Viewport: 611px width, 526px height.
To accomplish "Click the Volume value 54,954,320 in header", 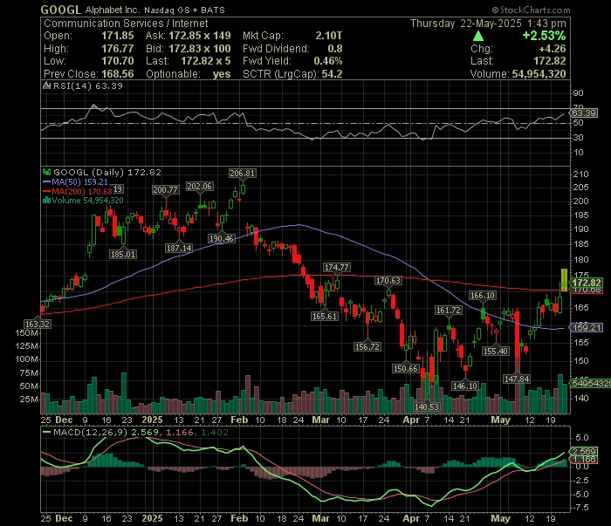I will pyautogui.click(x=539, y=74).
